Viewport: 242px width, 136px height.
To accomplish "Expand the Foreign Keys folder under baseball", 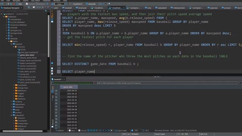I will (x=14, y=88).
